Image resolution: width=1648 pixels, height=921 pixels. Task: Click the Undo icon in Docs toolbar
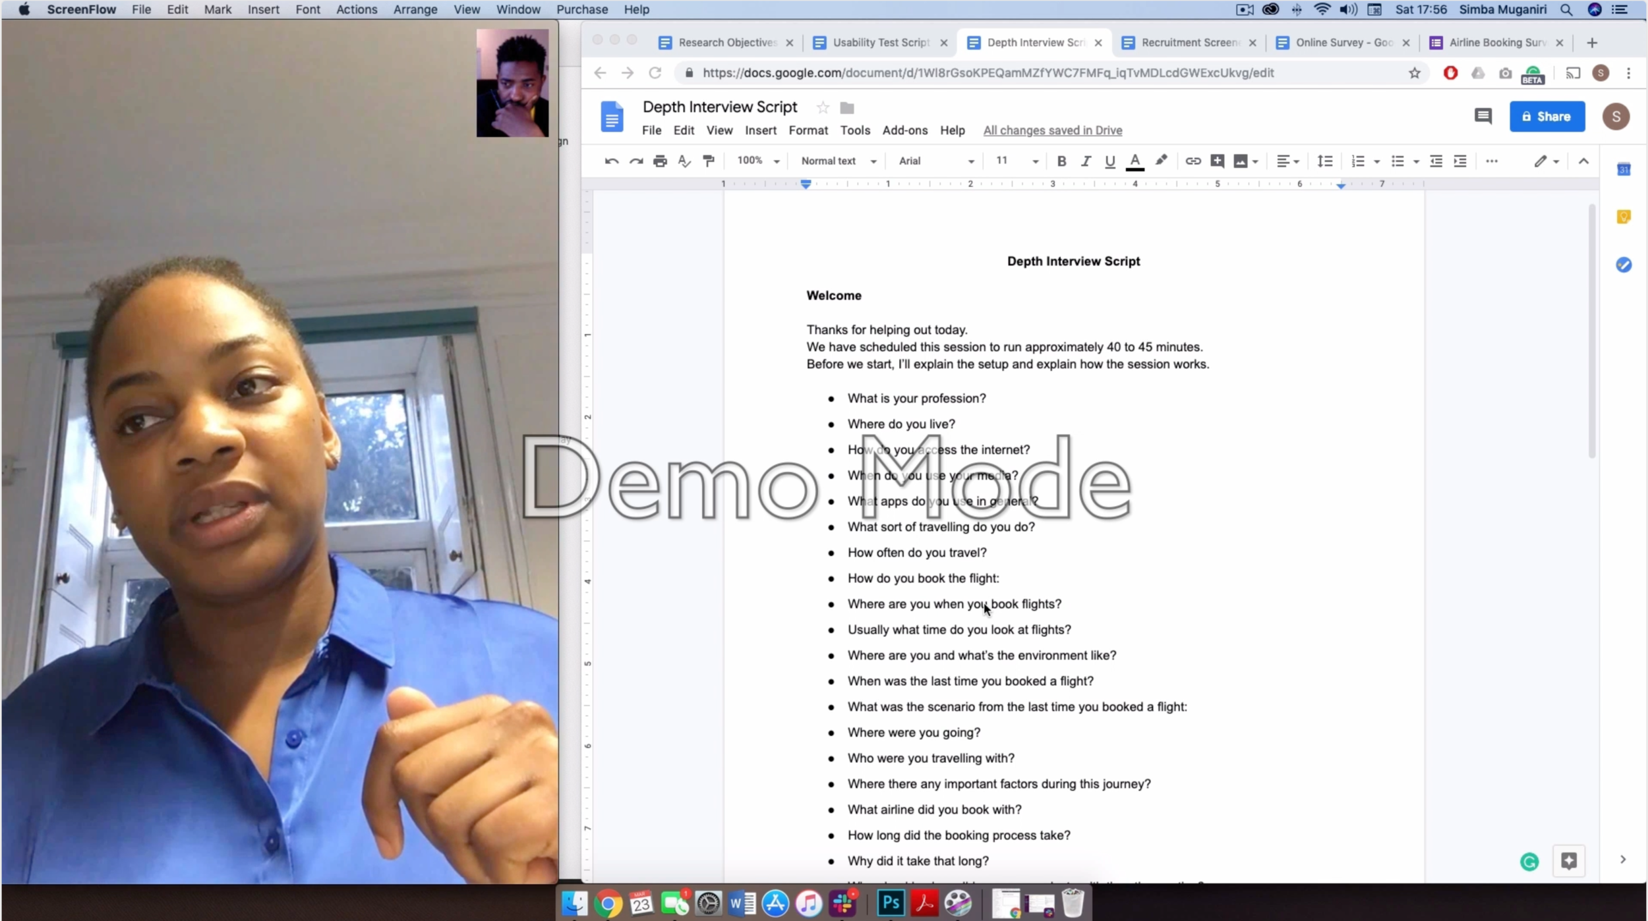611,161
